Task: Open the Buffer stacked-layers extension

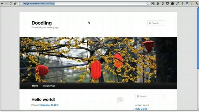Action: 158,3
